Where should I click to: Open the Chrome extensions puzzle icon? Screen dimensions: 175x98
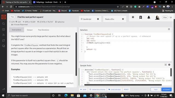pyautogui.click(x=164, y=7)
